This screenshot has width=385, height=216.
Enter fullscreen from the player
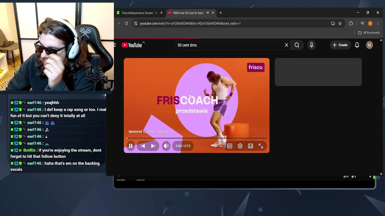(x=261, y=146)
